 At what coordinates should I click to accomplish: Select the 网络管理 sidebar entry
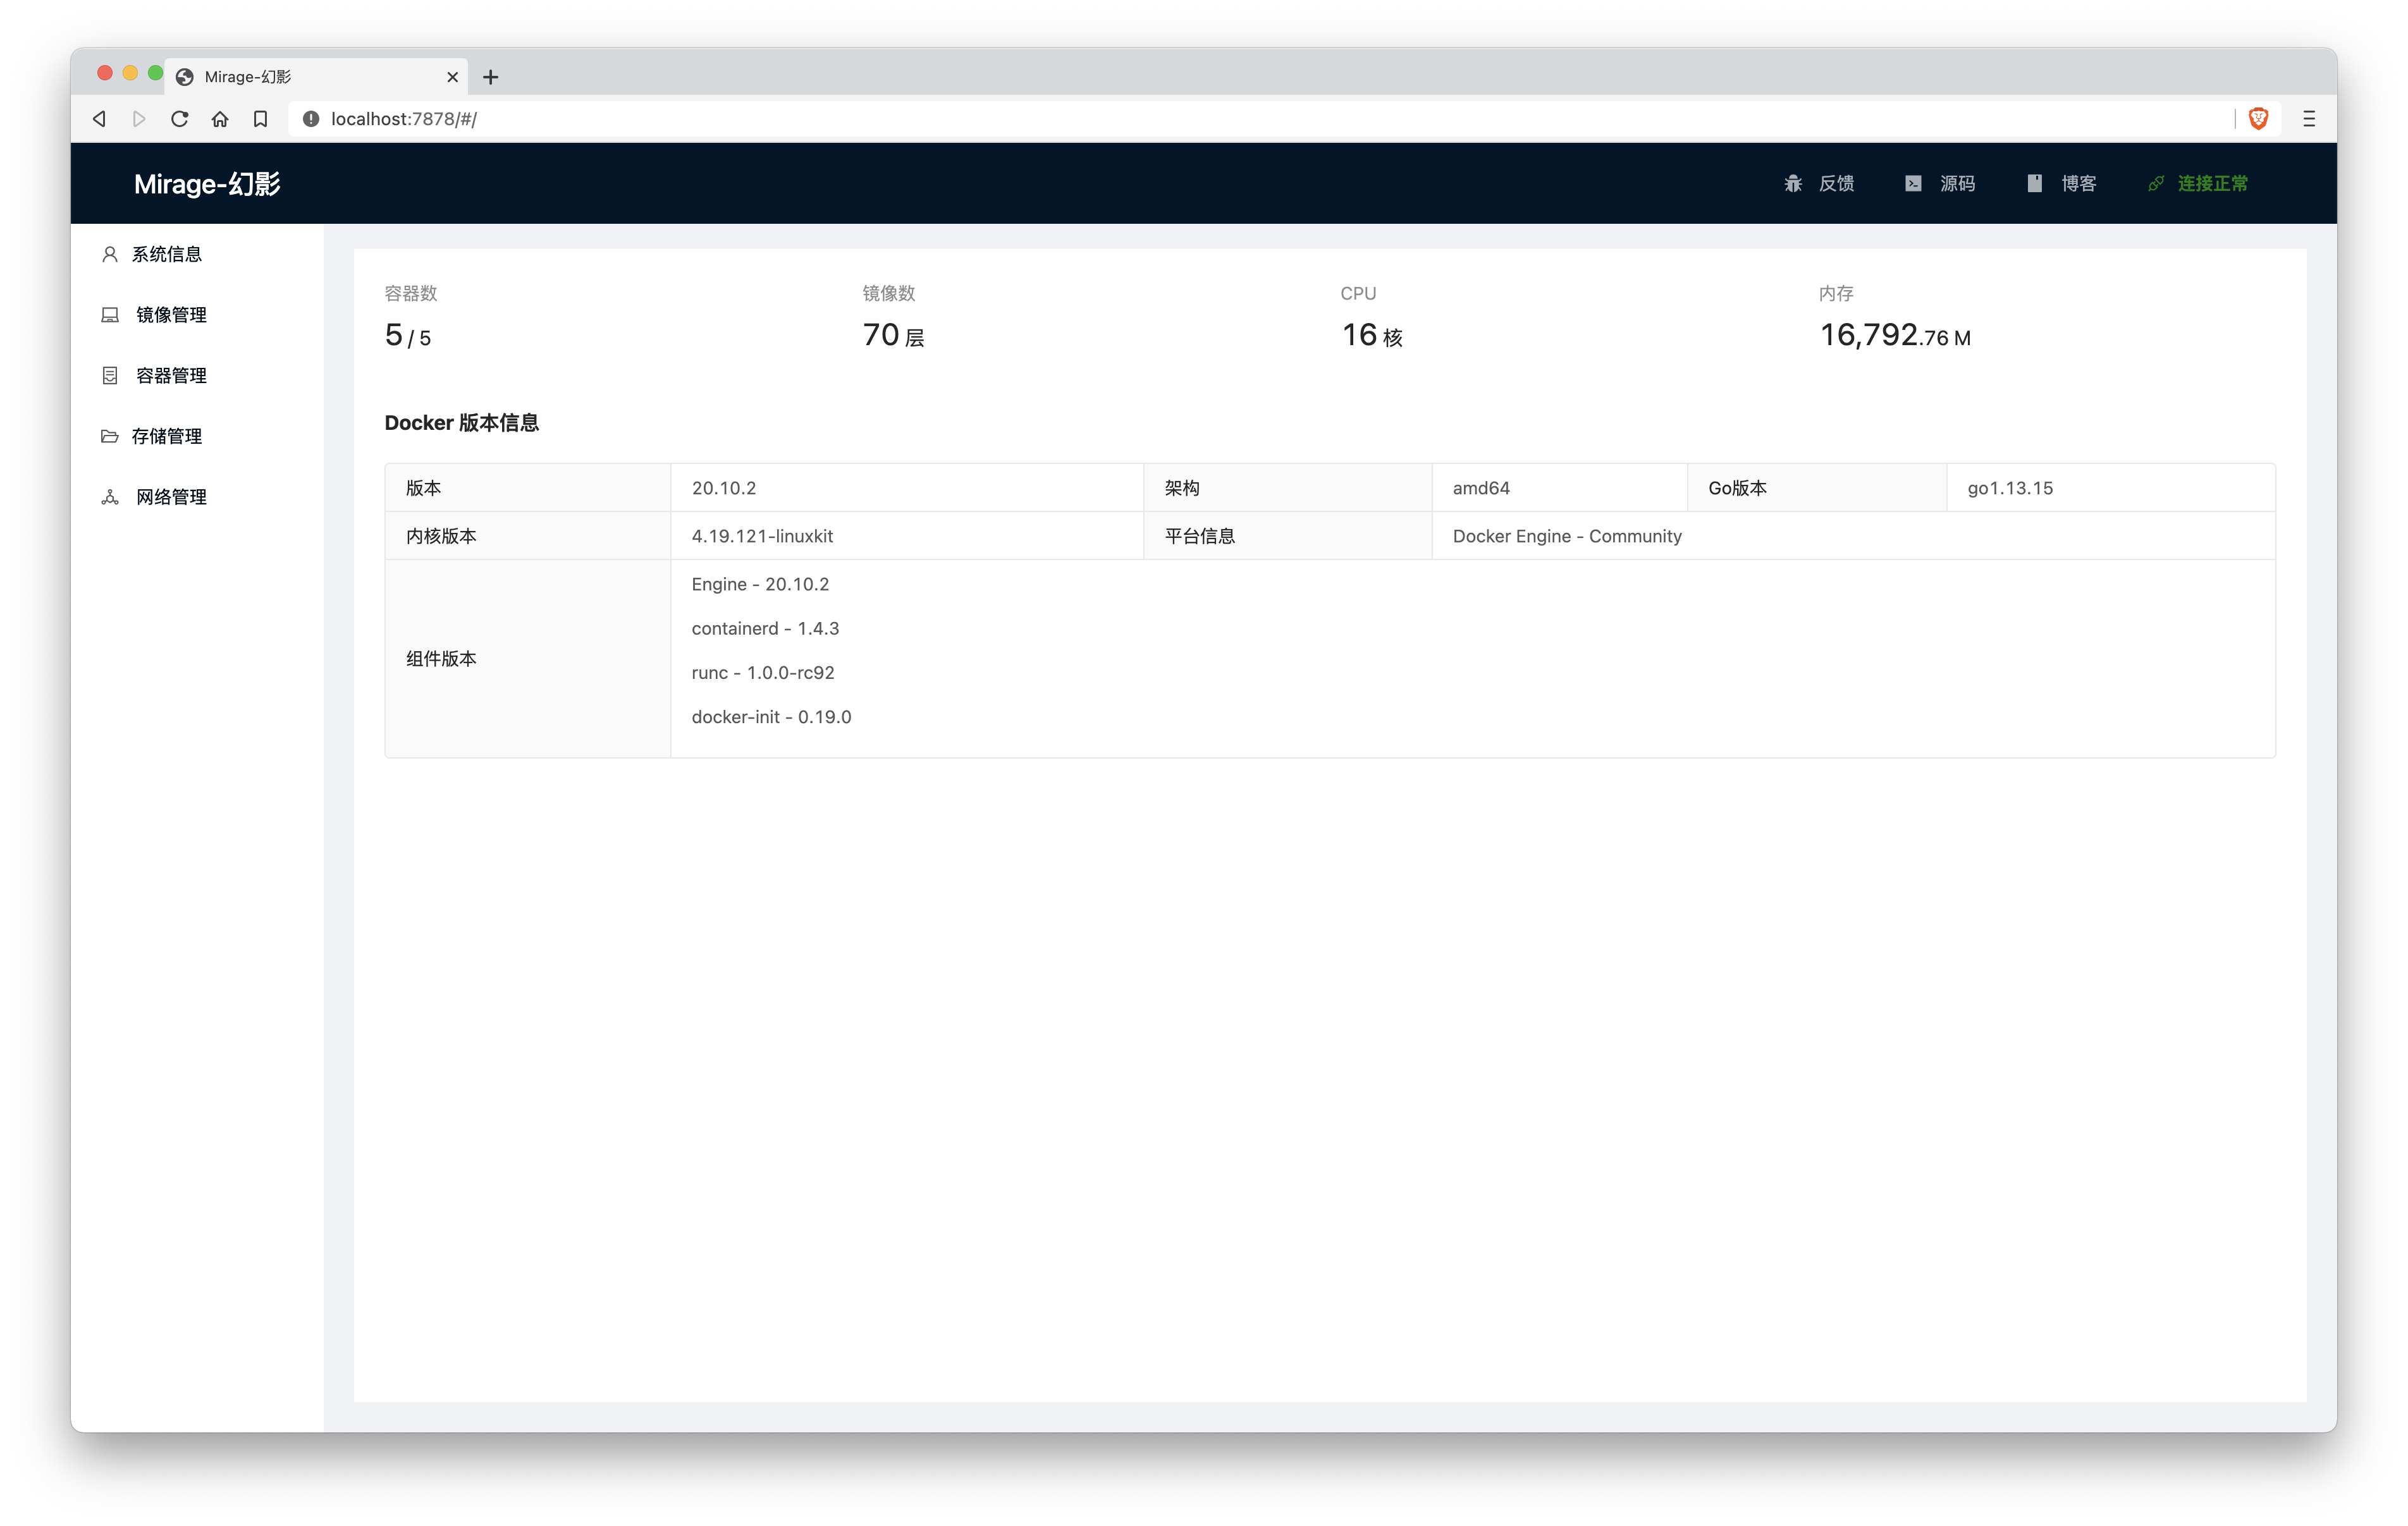(x=171, y=497)
